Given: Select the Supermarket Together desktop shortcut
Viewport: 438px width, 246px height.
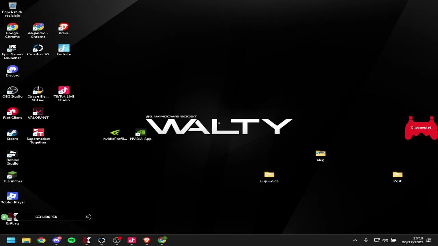Looking at the screenshot, I should 38,137.
